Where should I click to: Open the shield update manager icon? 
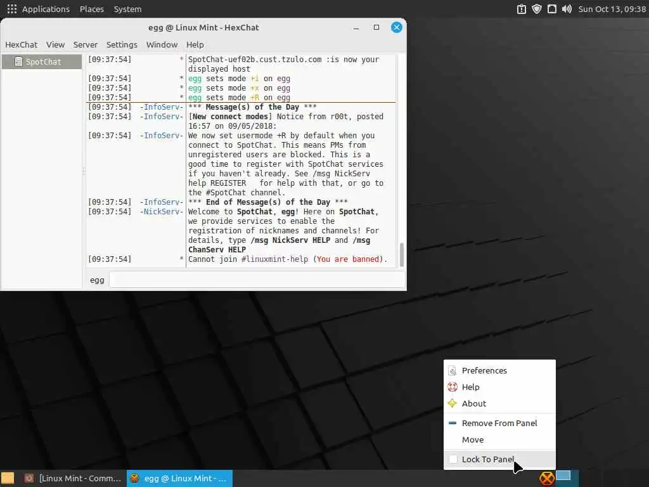[536, 9]
